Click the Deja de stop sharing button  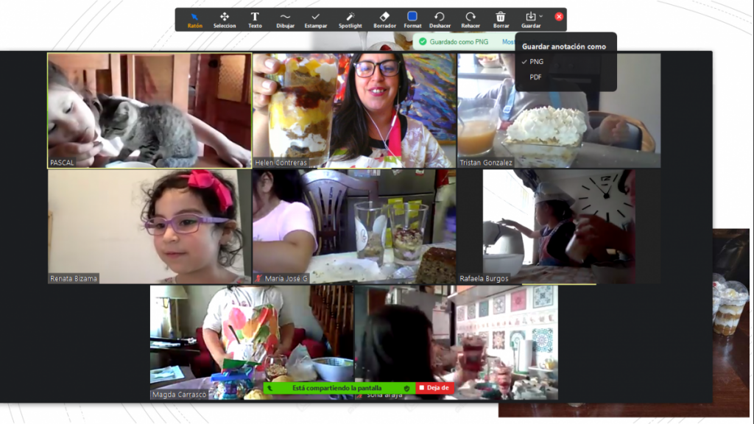pyautogui.click(x=435, y=388)
